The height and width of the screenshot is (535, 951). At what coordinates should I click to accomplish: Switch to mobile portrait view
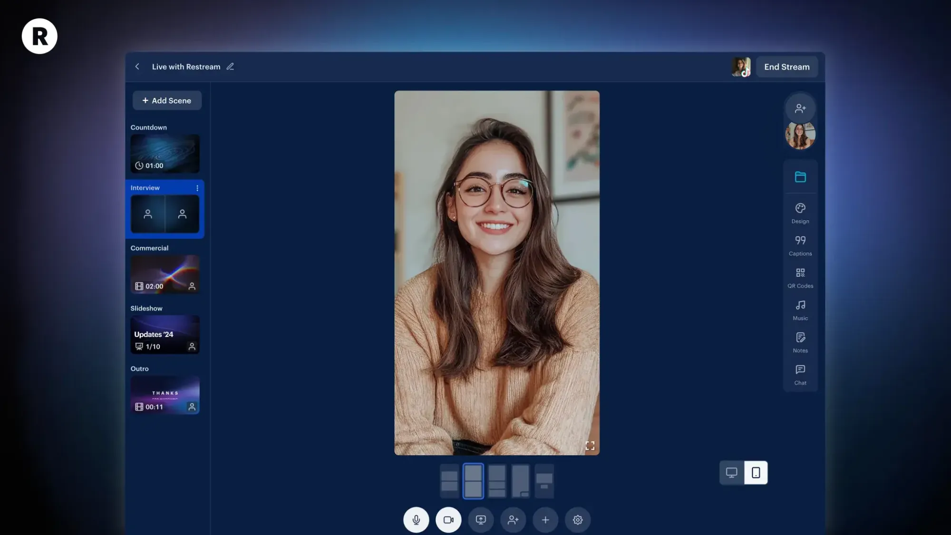[x=756, y=473]
